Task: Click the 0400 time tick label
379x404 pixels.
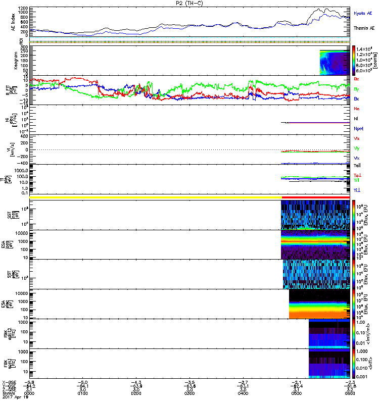Action: point(243,393)
